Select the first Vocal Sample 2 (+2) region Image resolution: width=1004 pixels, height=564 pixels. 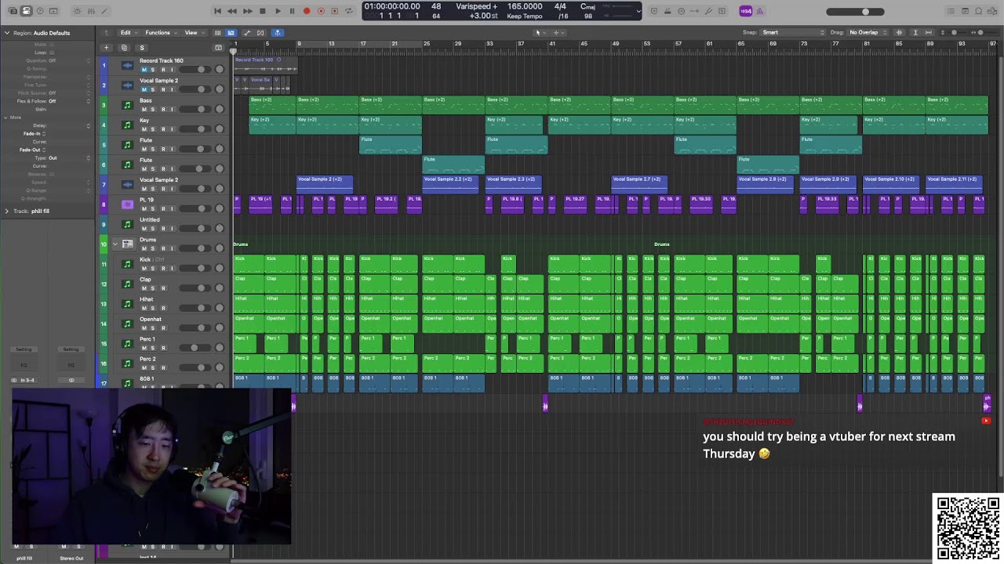pyautogui.click(x=325, y=184)
